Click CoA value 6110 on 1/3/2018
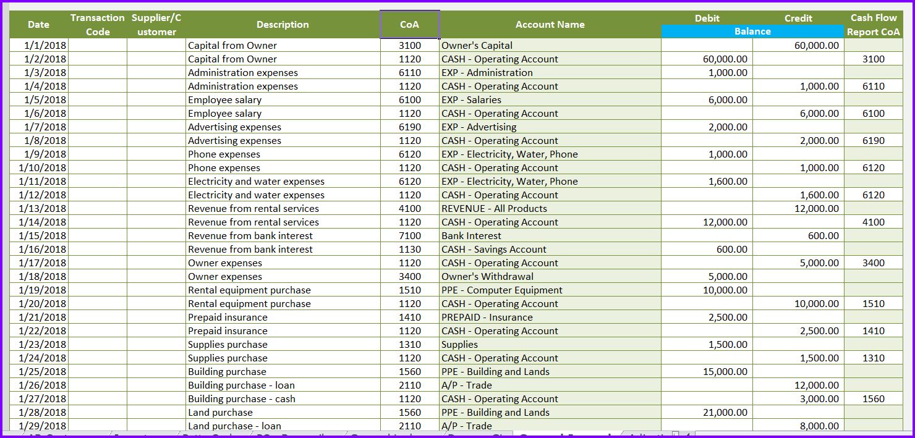915x438 pixels. tap(410, 72)
